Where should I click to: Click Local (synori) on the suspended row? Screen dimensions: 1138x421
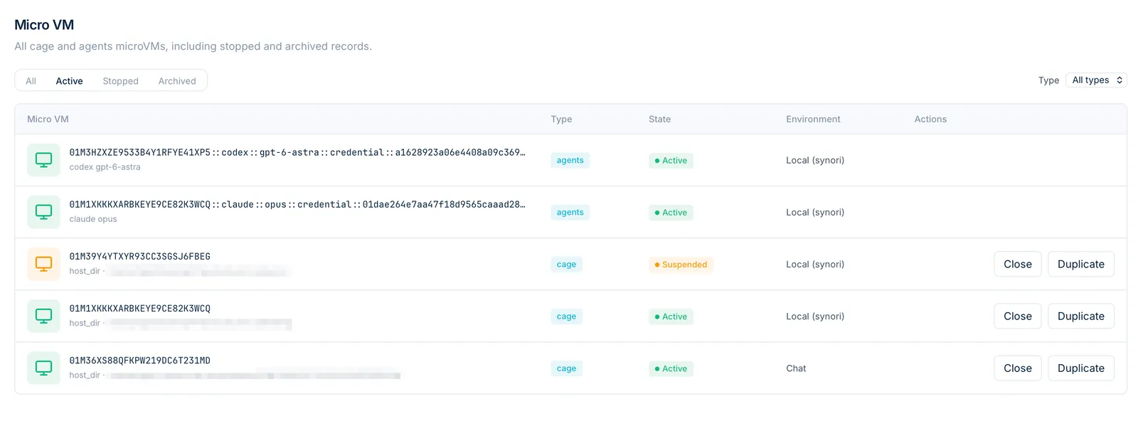point(815,264)
